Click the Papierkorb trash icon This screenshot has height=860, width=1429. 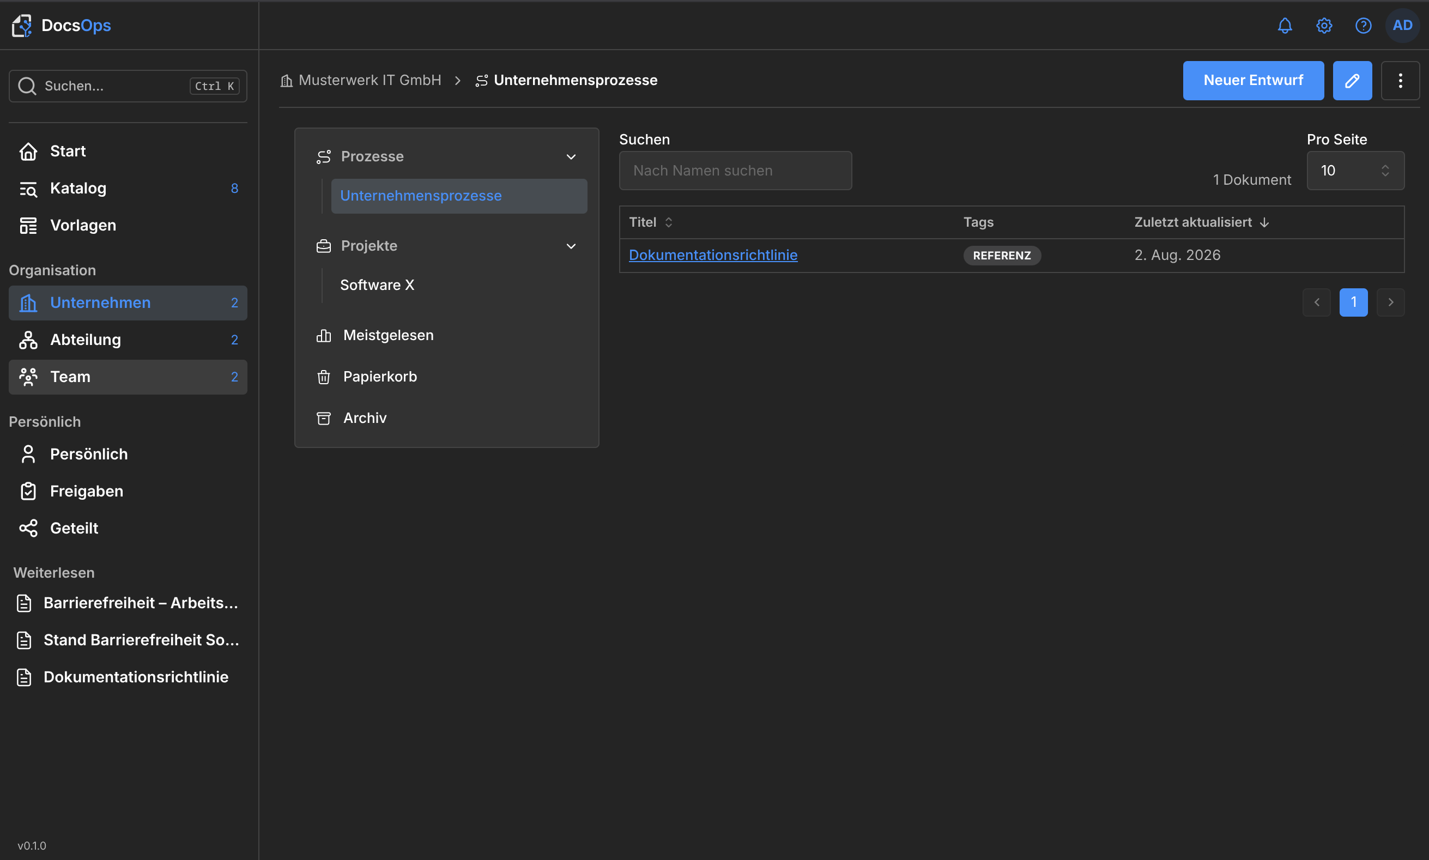323,377
